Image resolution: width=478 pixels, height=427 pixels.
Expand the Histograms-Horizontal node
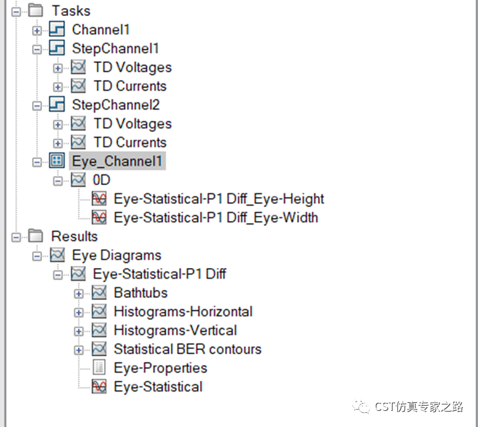[x=79, y=312]
